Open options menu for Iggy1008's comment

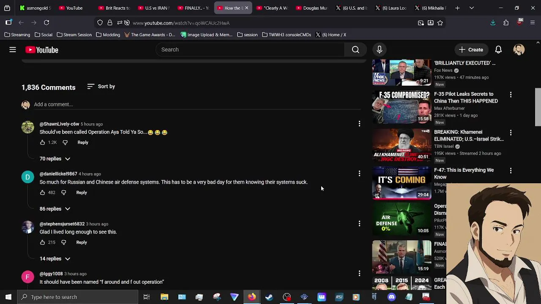point(359,274)
